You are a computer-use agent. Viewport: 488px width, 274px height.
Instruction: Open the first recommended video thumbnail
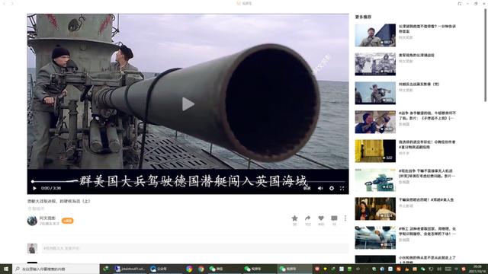[375, 35]
